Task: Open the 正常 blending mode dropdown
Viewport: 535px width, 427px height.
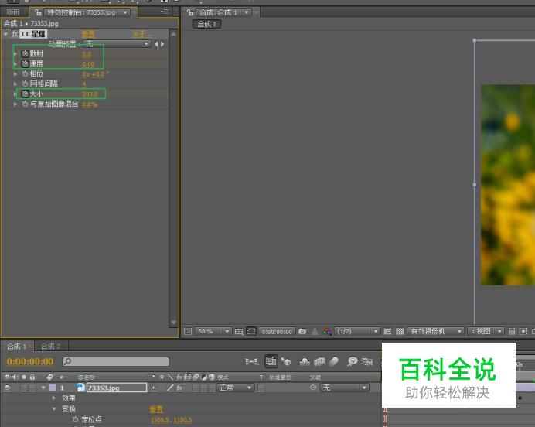Action: [236, 388]
